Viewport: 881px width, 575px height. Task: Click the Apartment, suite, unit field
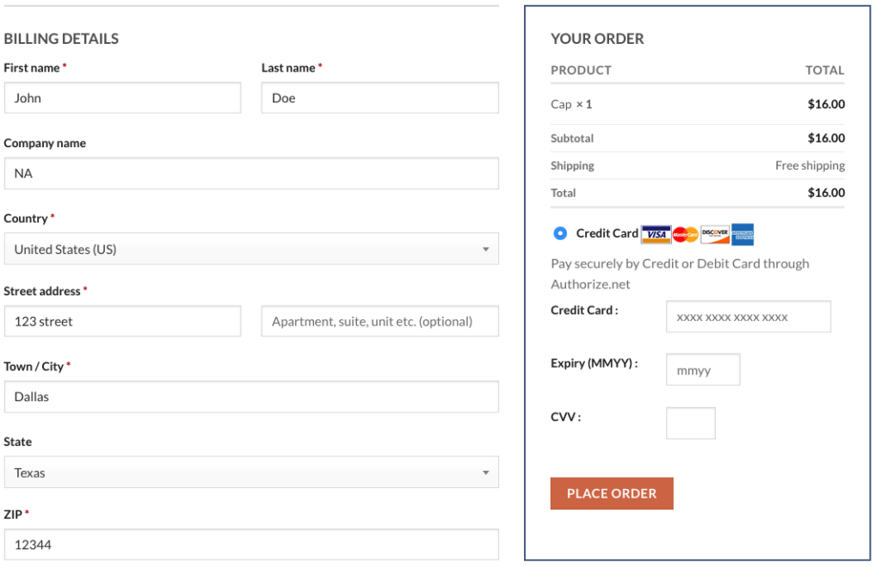[x=379, y=321]
